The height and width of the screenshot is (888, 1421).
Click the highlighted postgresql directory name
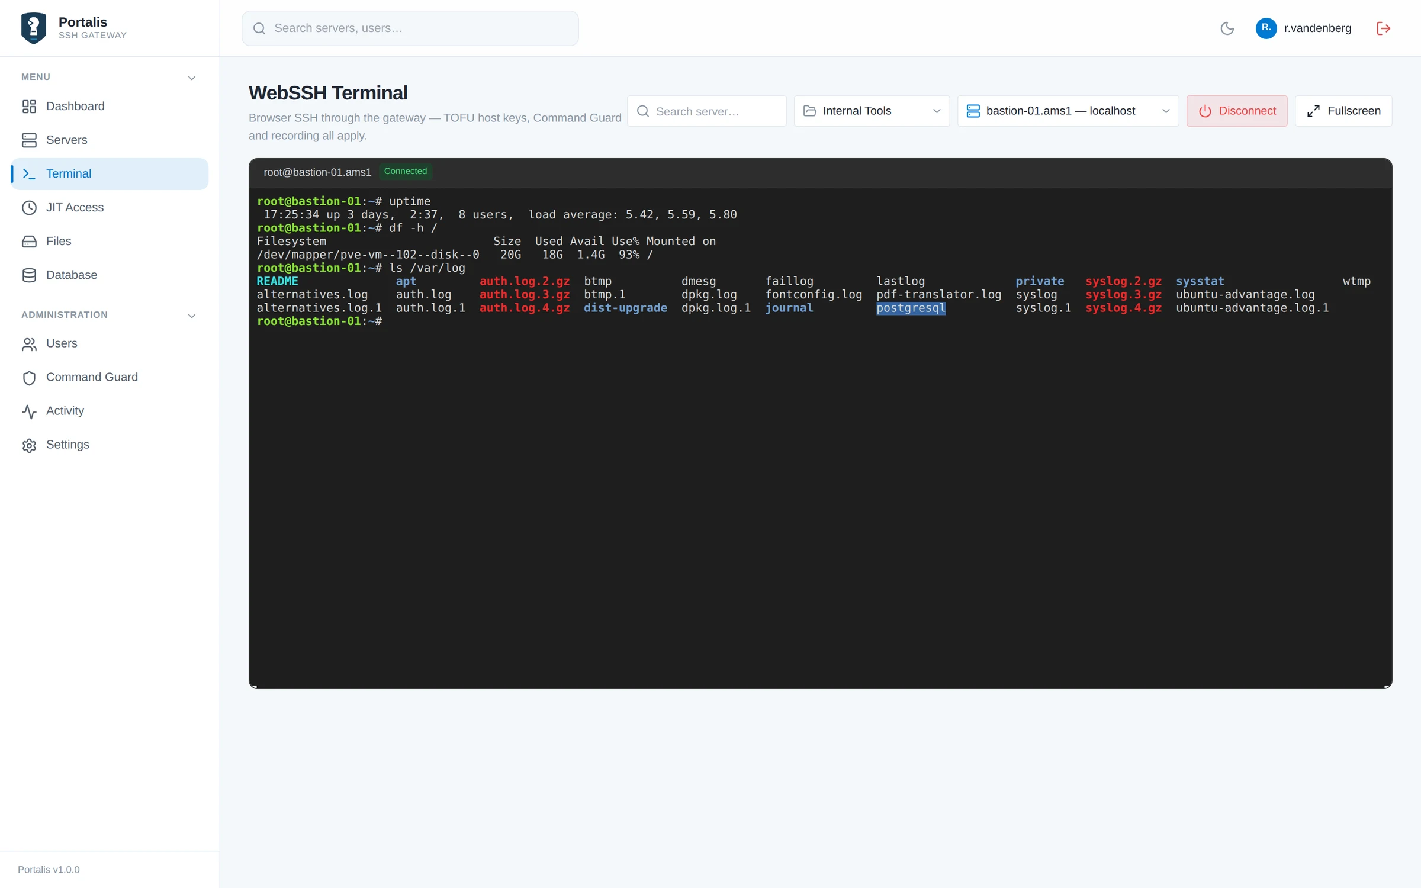911,308
